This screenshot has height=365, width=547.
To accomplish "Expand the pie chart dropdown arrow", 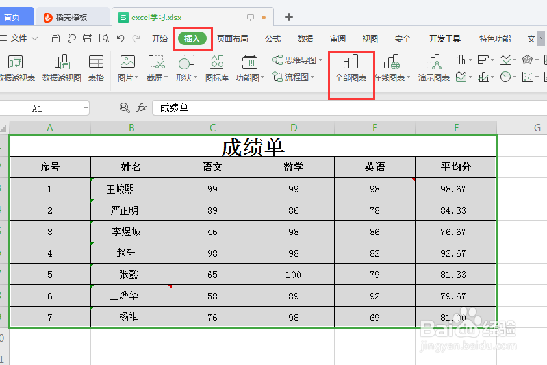I will 515,77.
